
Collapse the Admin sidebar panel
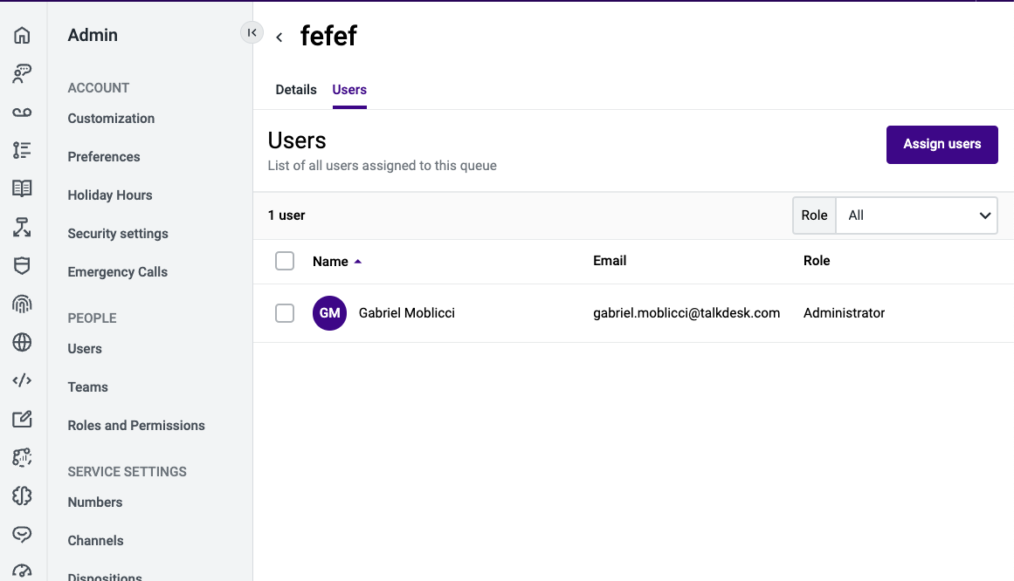coord(252,32)
